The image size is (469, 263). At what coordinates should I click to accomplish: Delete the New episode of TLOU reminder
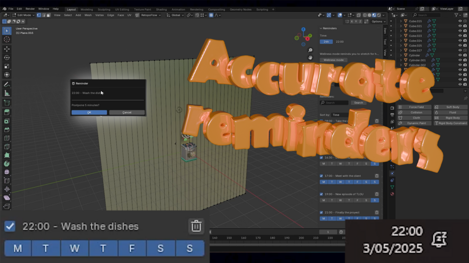pyautogui.click(x=377, y=194)
